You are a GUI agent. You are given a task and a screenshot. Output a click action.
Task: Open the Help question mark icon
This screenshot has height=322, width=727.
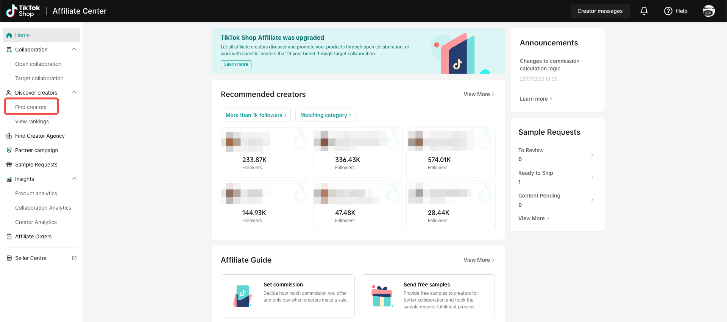(668, 11)
